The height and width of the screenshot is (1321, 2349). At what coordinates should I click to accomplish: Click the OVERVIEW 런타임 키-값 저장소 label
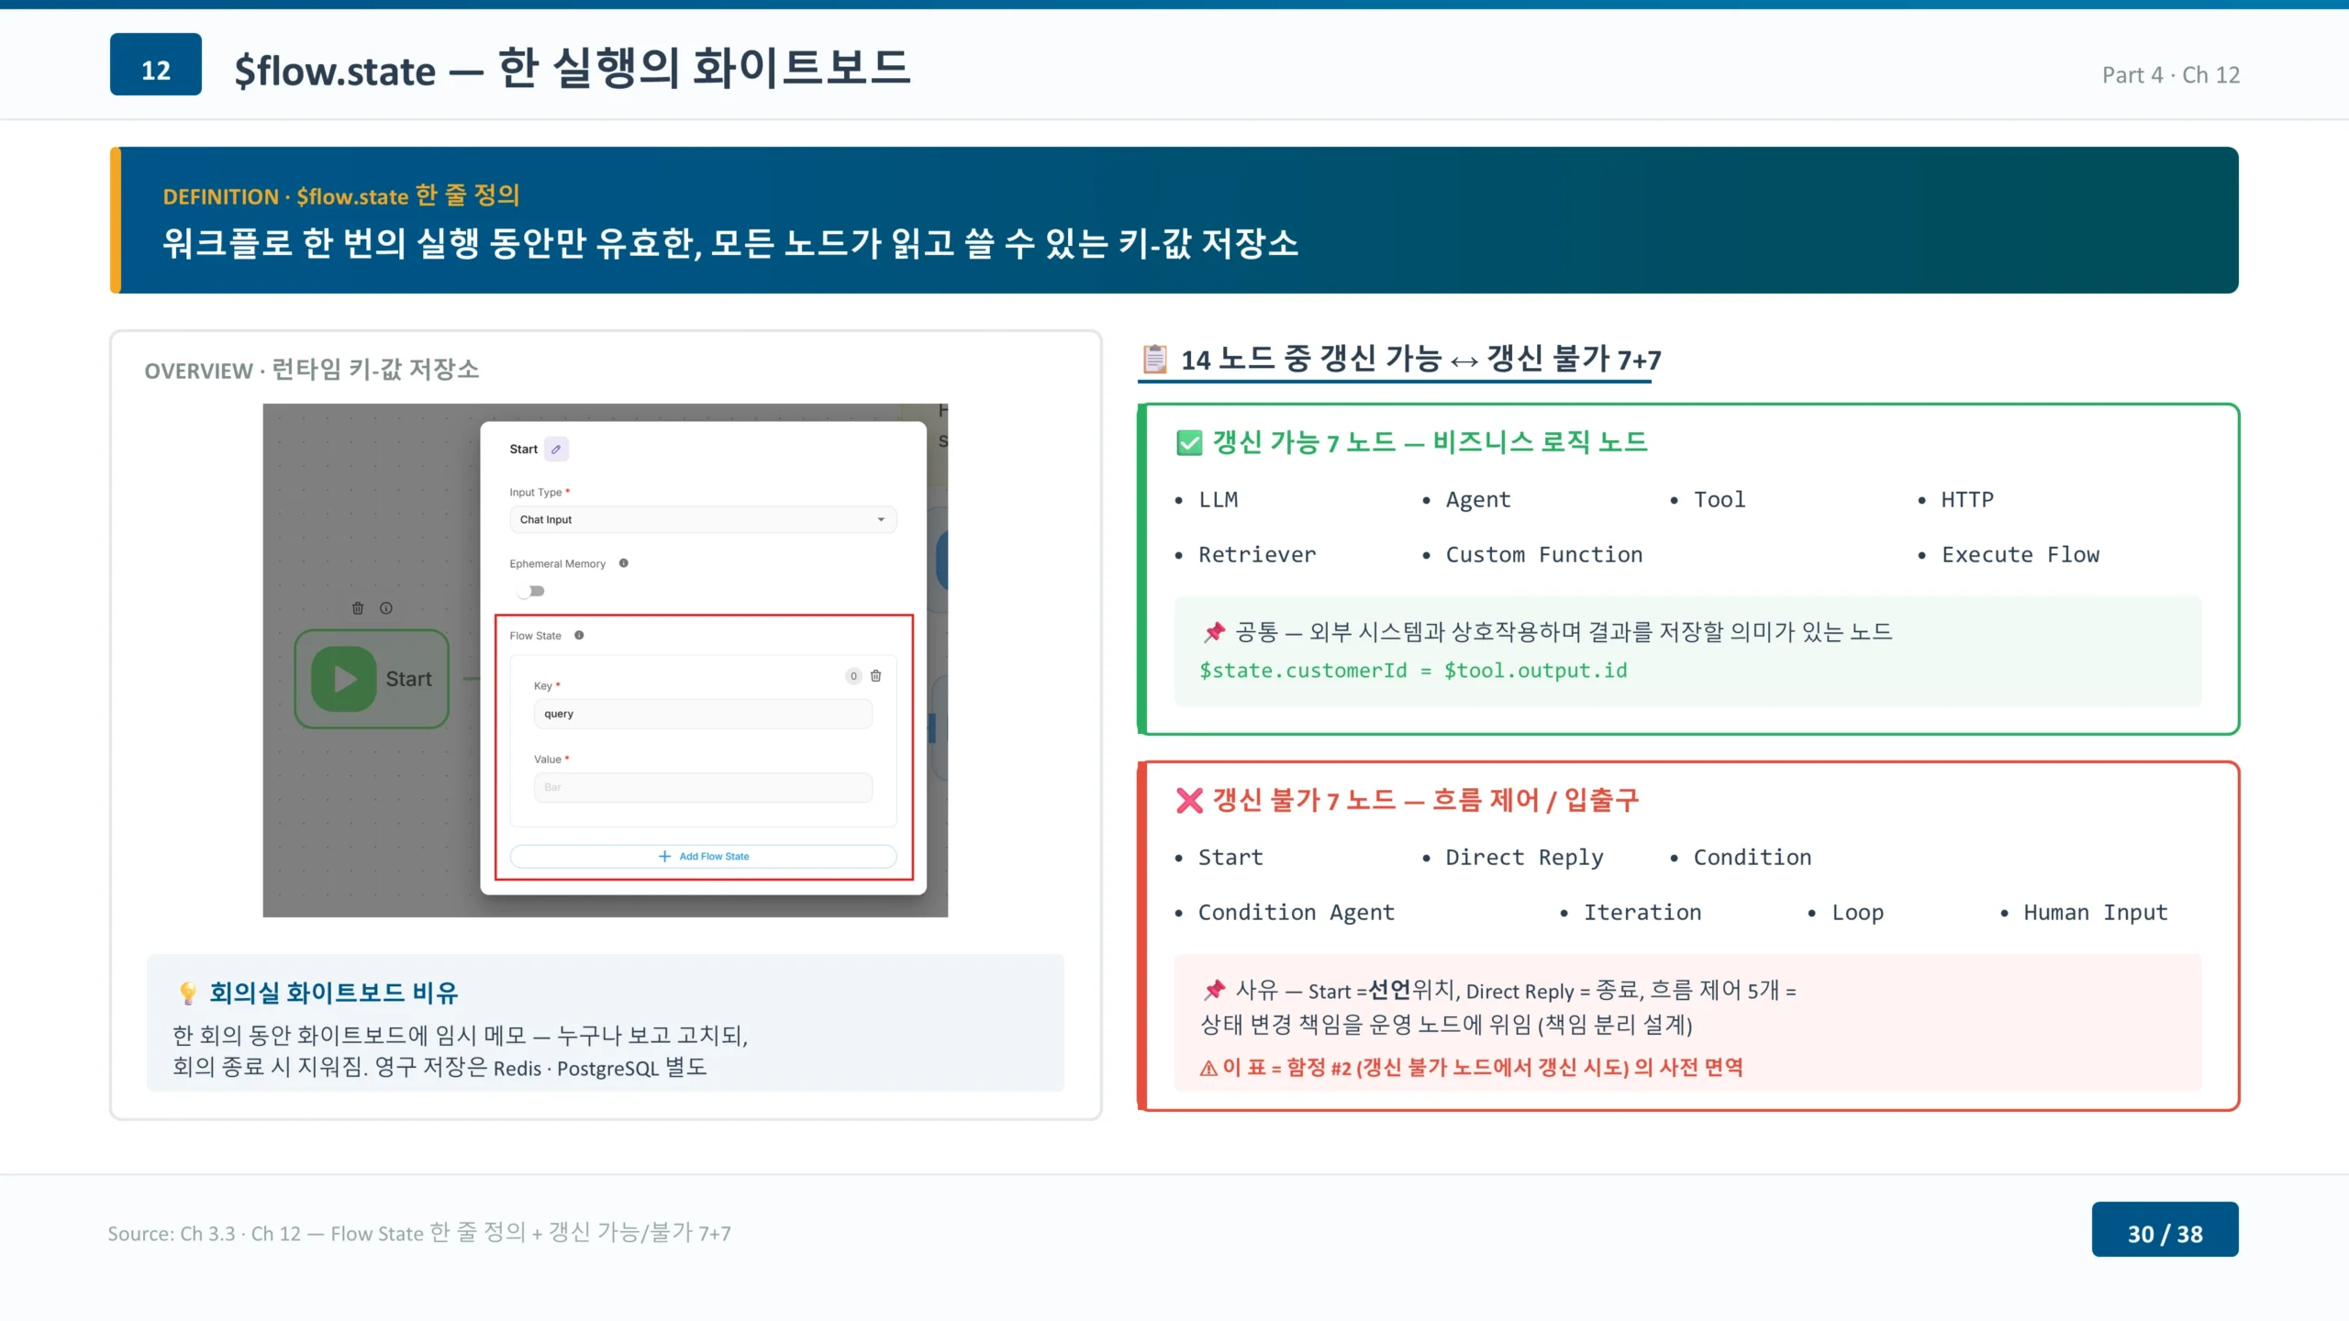[312, 370]
